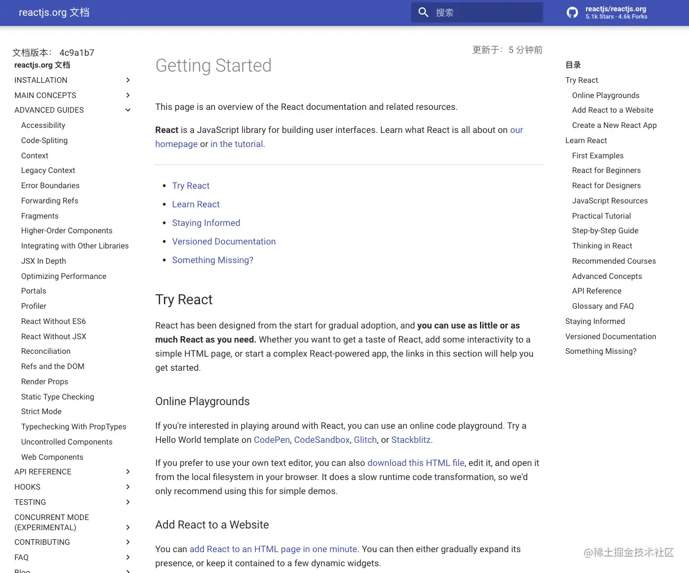
Task: Select Portals in the sidebar
Action: click(33, 291)
